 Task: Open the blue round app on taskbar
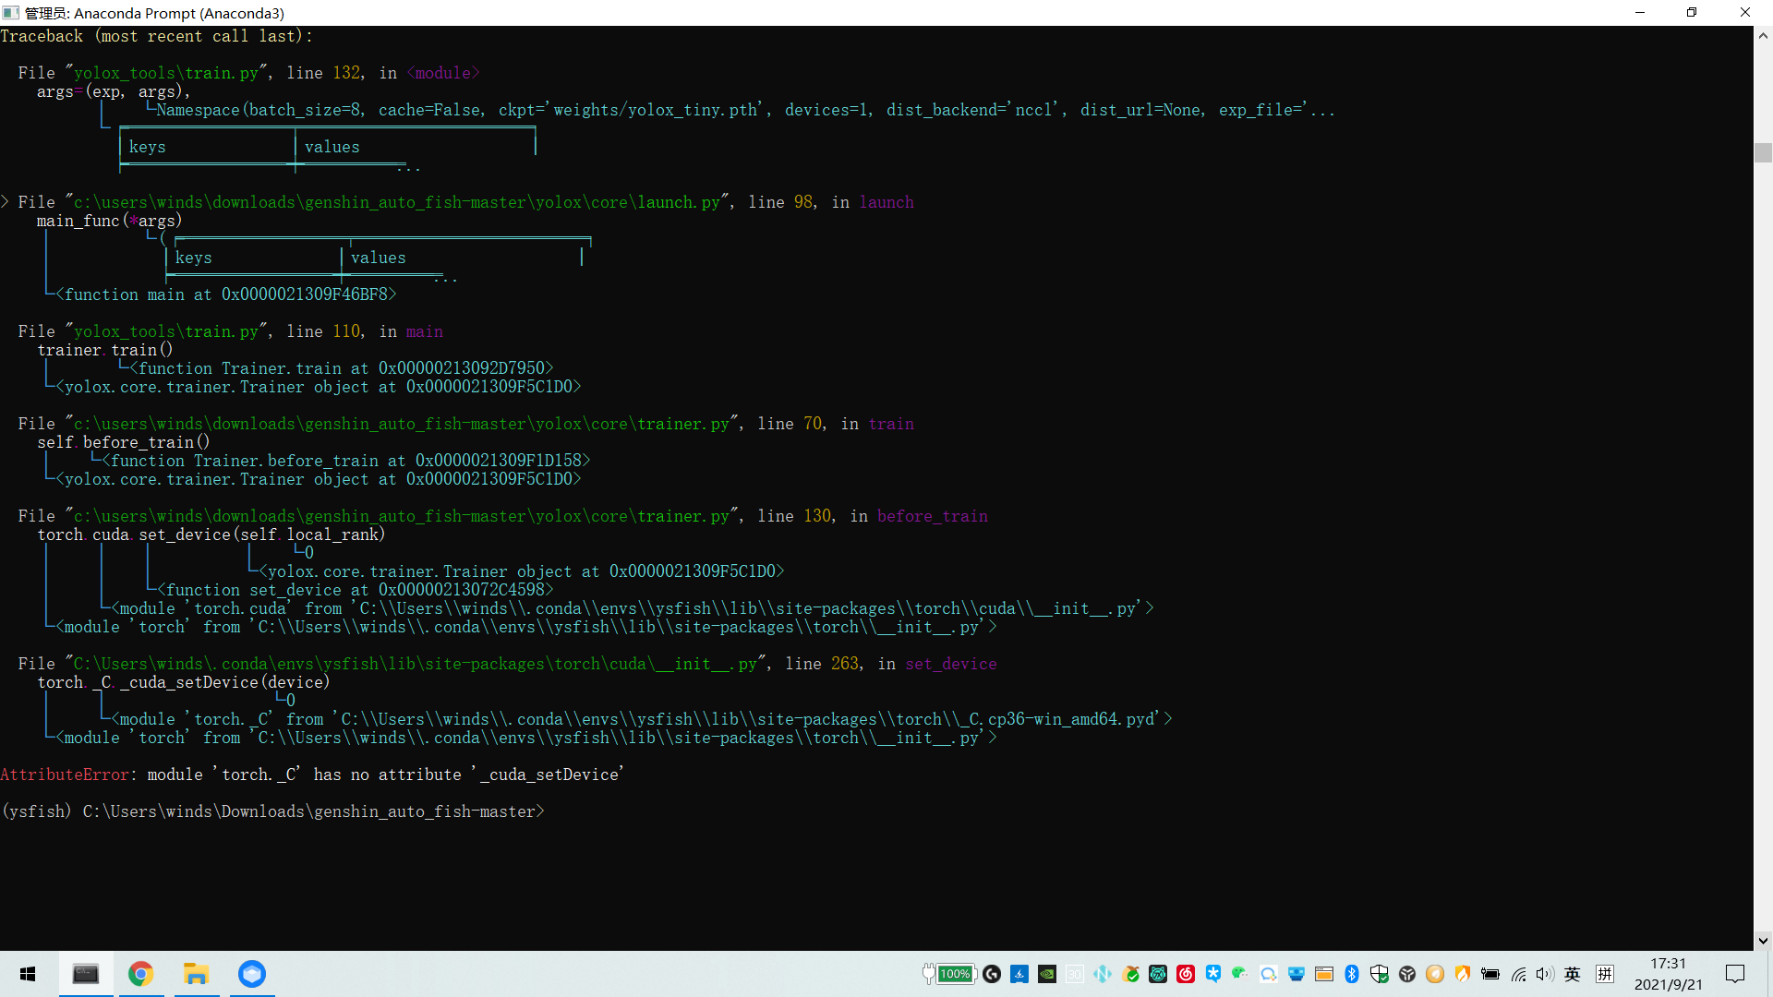coord(251,974)
